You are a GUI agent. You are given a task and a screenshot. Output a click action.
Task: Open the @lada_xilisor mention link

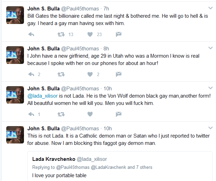pos(43,96)
